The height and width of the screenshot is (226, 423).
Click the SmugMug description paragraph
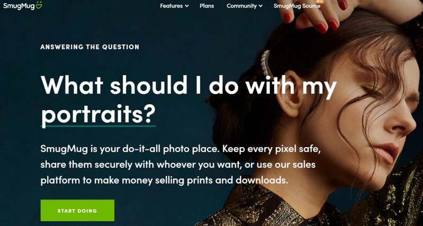pyautogui.click(x=181, y=164)
